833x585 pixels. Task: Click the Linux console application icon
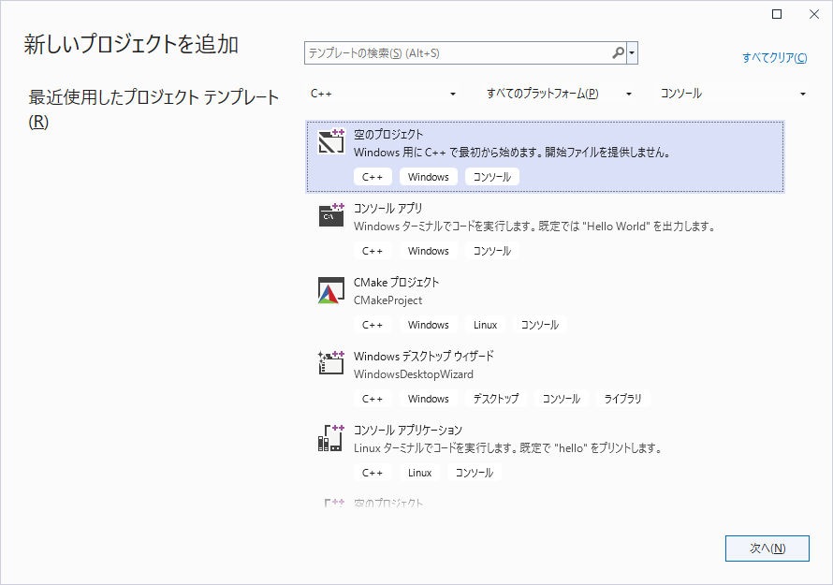pyautogui.click(x=331, y=437)
